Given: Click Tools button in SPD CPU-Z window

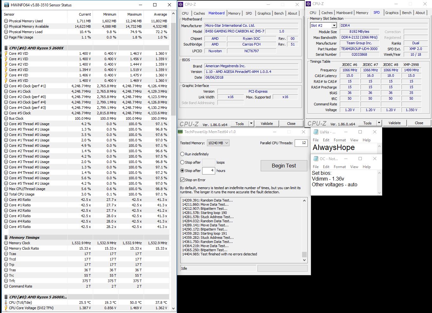Looking at the screenshot, I should click(x=367, y=123).
